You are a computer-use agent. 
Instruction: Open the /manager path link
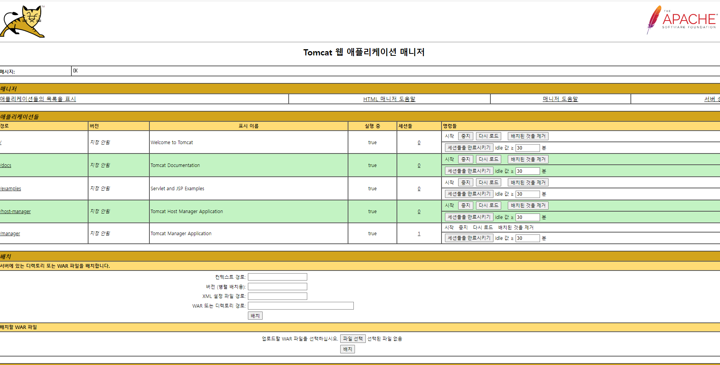click(x=10, y=234)
